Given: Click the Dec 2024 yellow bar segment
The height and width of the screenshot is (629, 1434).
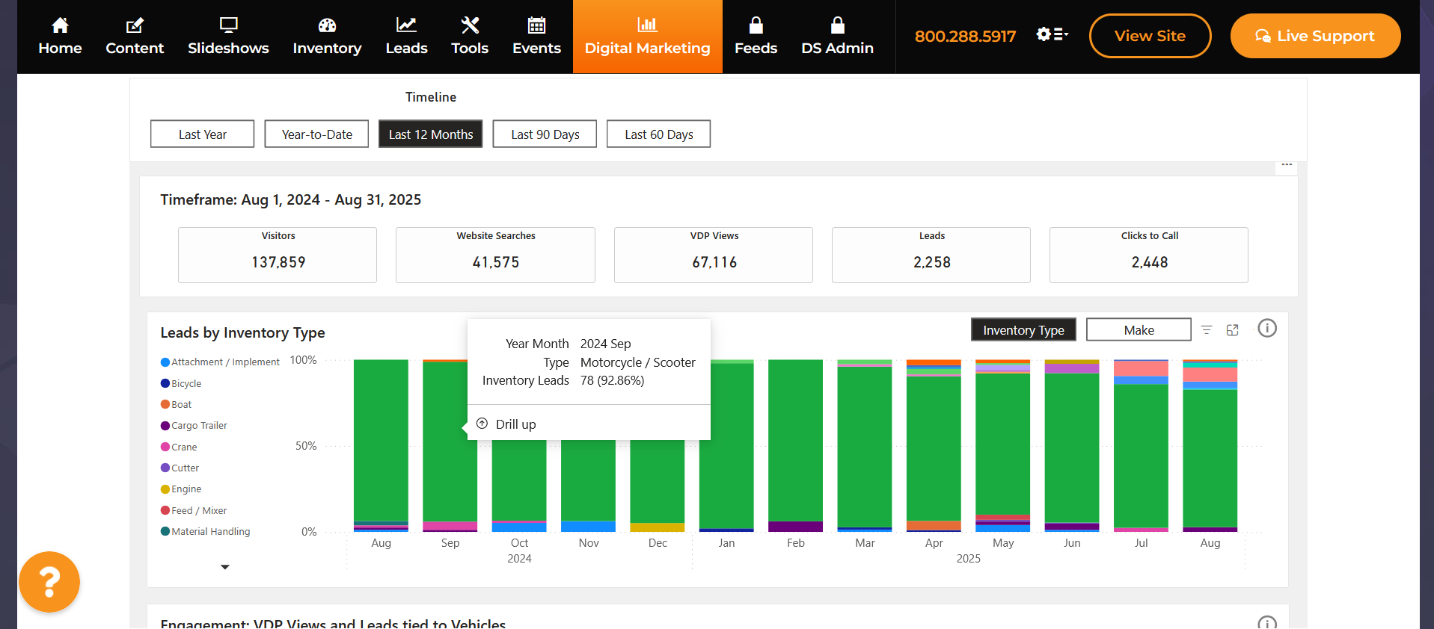Looking at the screenshot, I should [657, 527].
